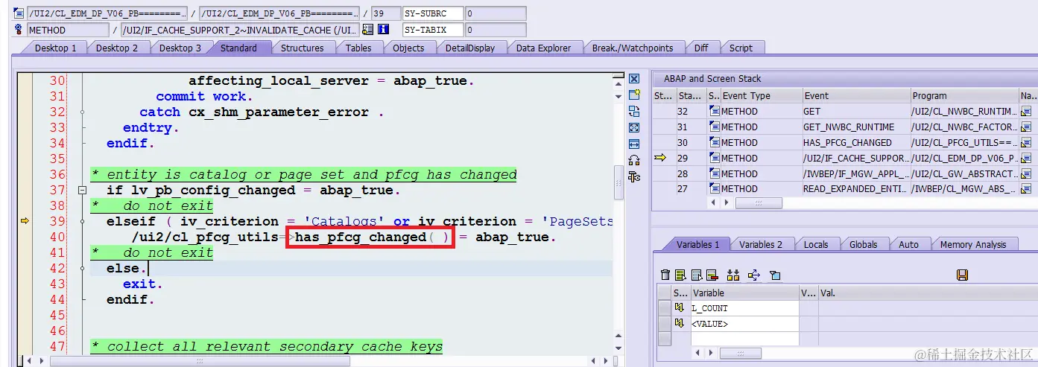The width and height of the screenshot is (1038, 367).
Task: Click the blue info icon next to method name
Action: (x=384, y=30)
